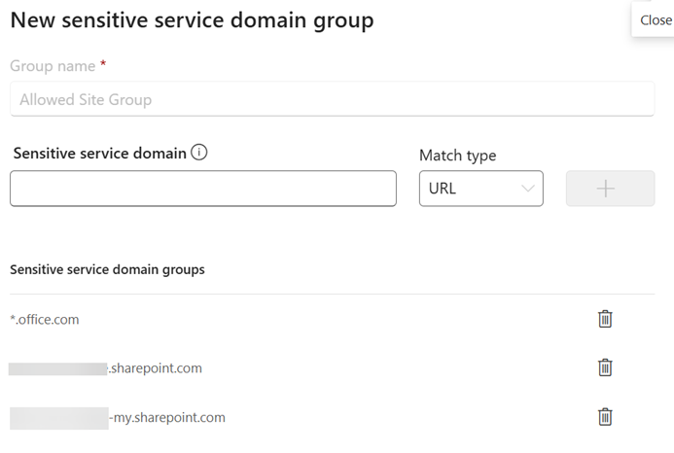Close the domain group panel
The height and width of the screenshot is (453, 674).
(655, 19)
